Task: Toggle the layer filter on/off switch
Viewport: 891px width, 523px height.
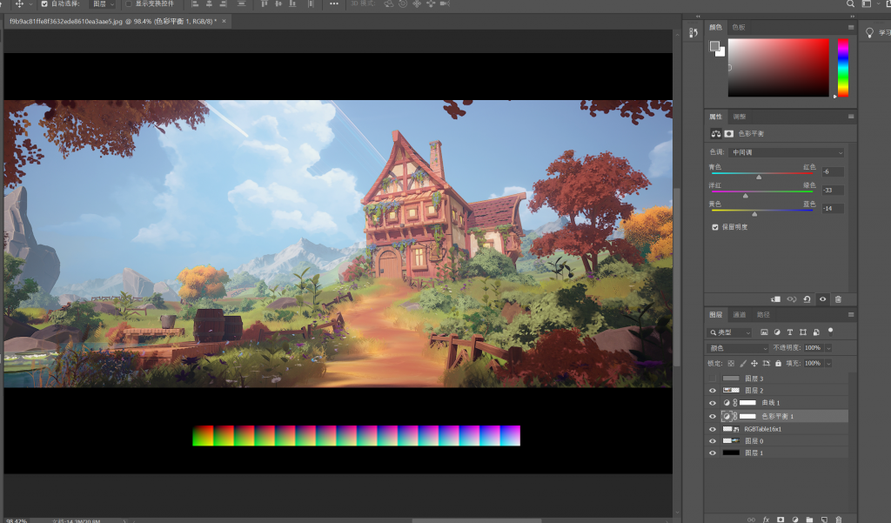Action: pyautogui.click(x=831, y=331)
